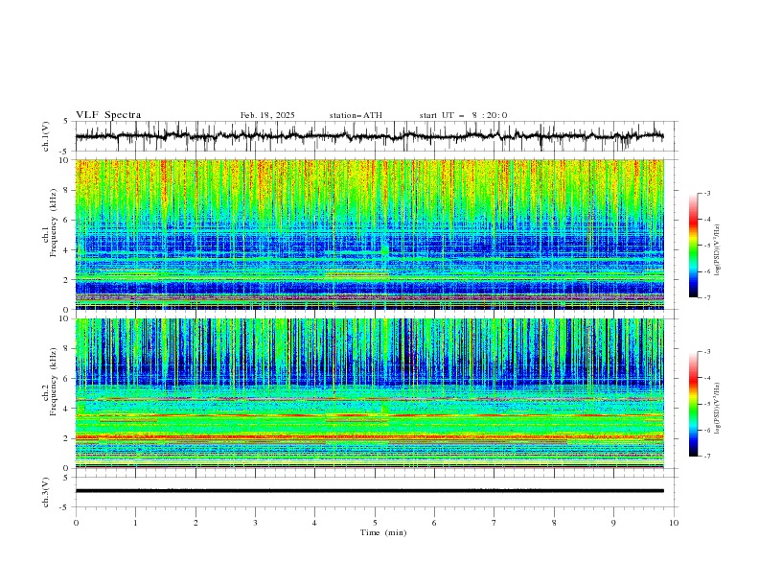Click the ch.3 voltage waveform trace panel
759x587 pixels.
377,492
